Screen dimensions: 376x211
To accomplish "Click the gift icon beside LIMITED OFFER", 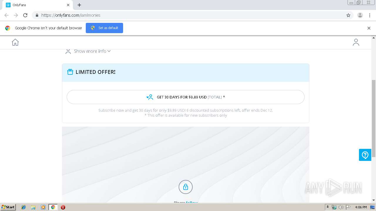I will (70, 72).
